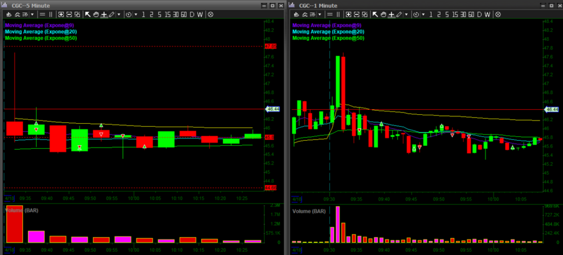Click the Volume (BAR) label in 1 Minute chart
The width and height of the screenshot is (563, 255).
click(309, 211)
